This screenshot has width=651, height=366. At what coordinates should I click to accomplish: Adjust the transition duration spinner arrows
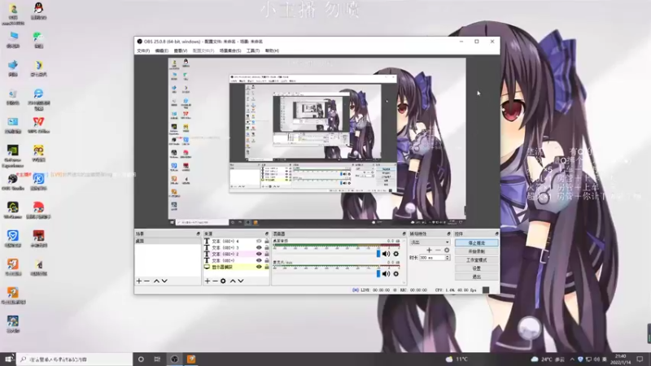448,258
